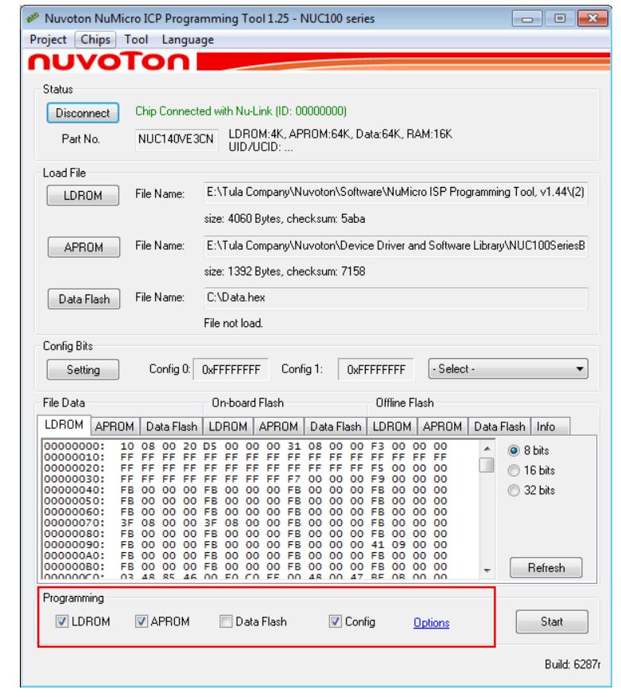Open the Project menu
The width and height of the screenshot is (621, 697).
click(48, 40)
